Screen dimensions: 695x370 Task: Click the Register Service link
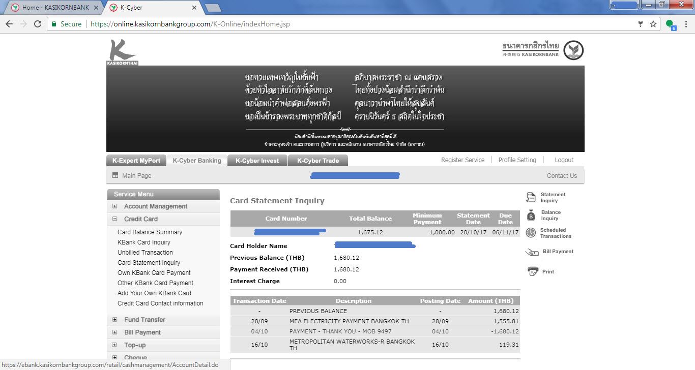click(463, 160)
